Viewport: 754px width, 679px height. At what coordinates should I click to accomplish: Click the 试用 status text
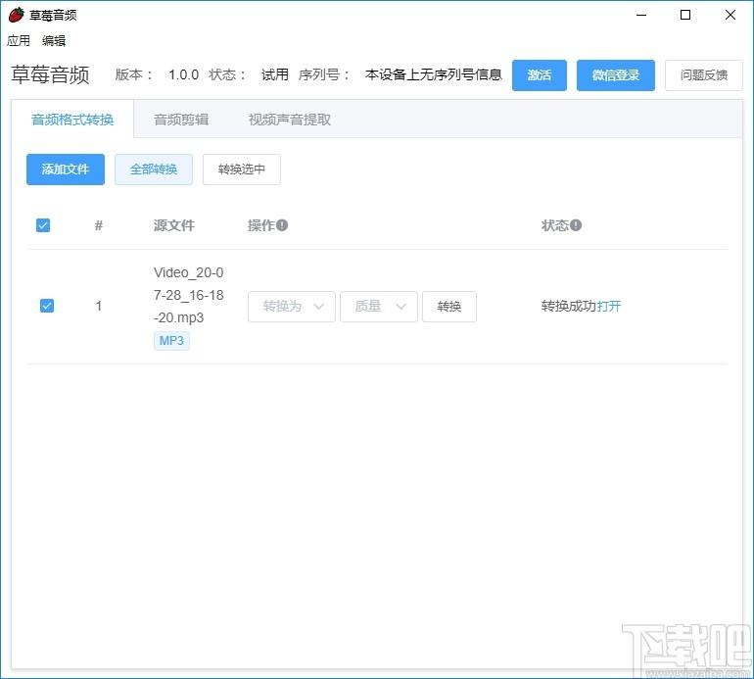pyautogui.click(x=274, y=75)
